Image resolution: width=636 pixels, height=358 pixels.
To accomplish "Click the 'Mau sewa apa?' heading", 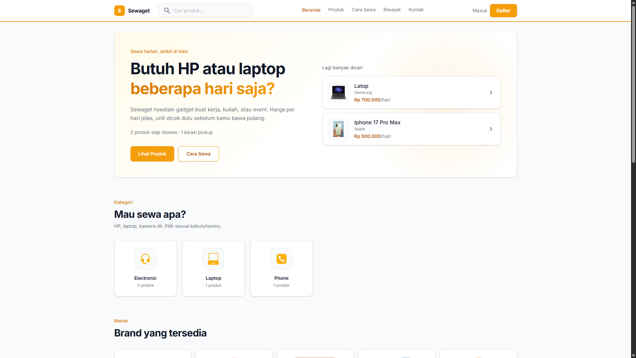I will pos(150,214).
